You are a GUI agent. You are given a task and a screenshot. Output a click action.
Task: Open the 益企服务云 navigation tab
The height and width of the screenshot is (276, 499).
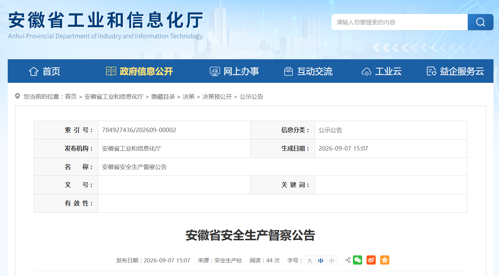coord(462,71)
